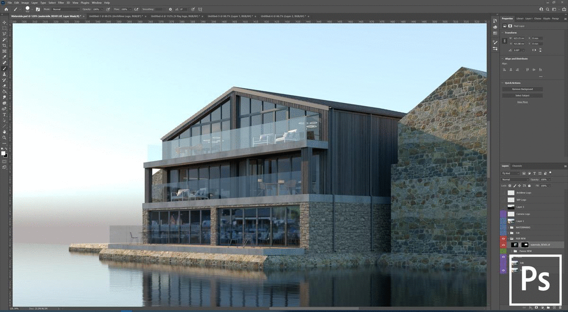Flip horizontal icon in Transform section

pos(534,50)
